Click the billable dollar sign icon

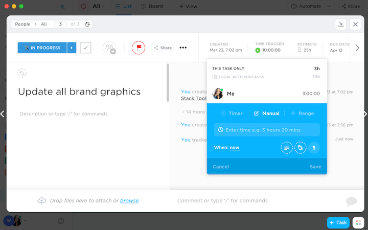[x=314, y=148]
